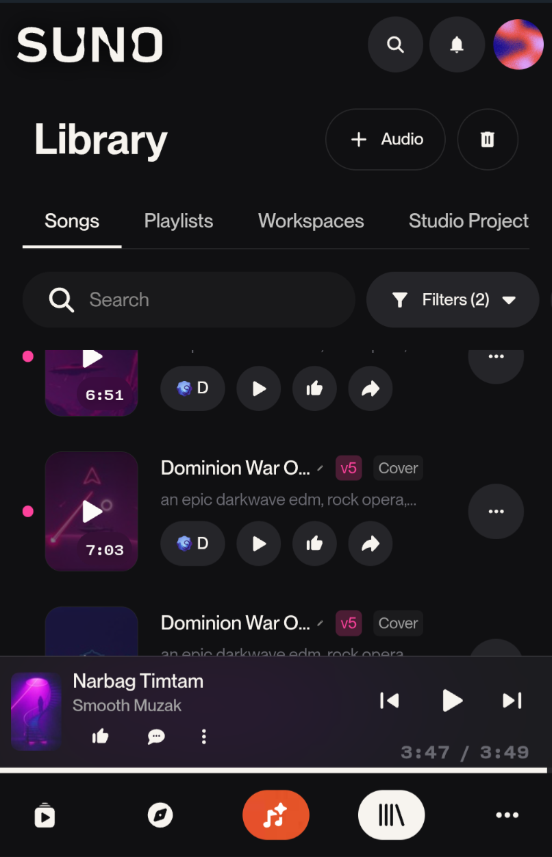The image size is (552, 857).
Task: Click Cover tag on bottom song
Action: 398,623
